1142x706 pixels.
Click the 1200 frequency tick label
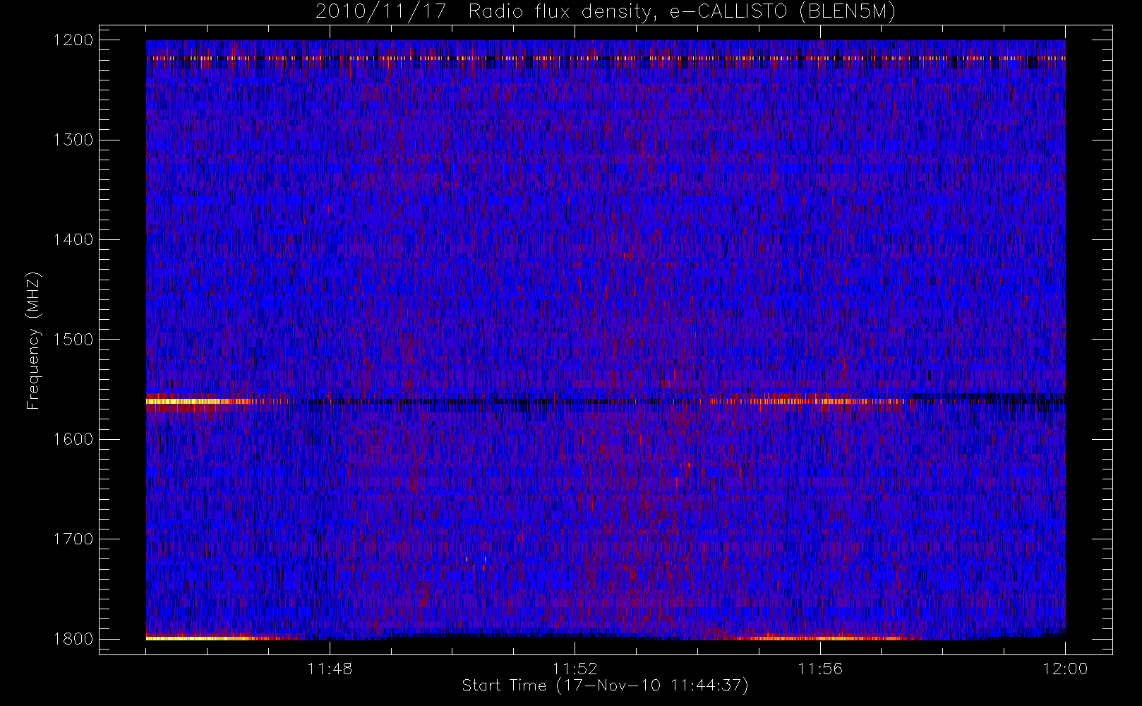73,40
